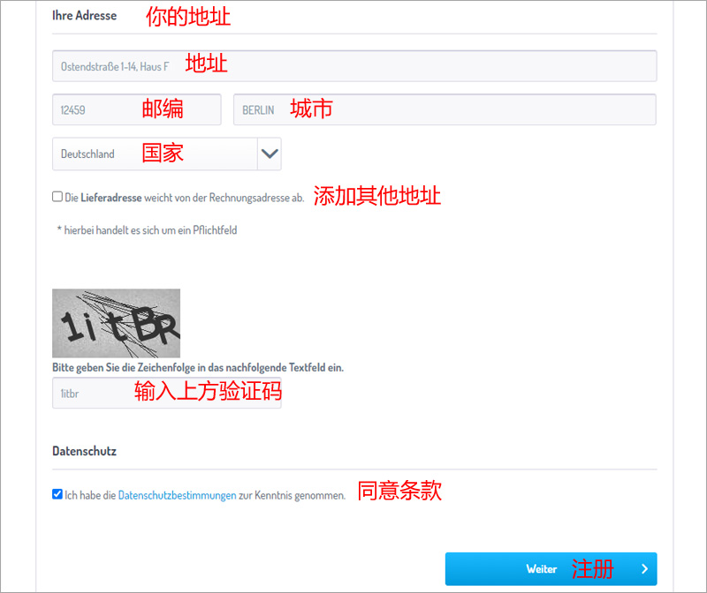Click the 'Bitte geben Sie die Zeichenfolge' instruction

pyautogui.click(x=198, y=367)
